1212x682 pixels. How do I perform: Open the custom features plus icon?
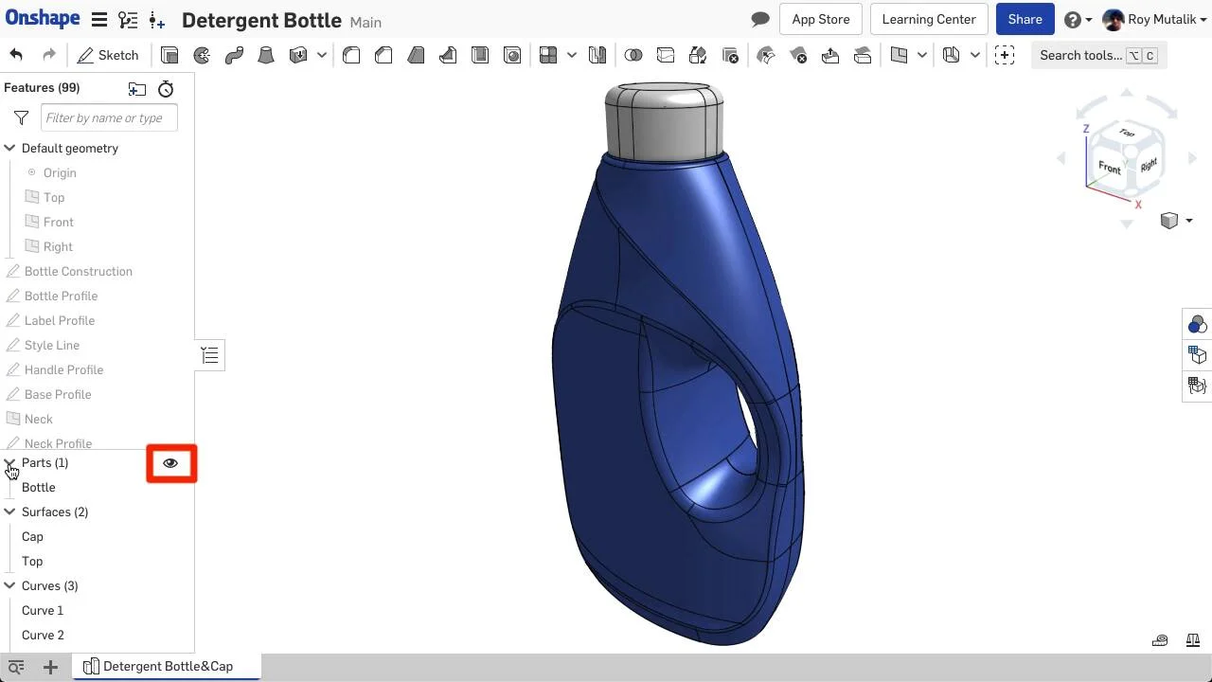click(x=1005, y=55)
